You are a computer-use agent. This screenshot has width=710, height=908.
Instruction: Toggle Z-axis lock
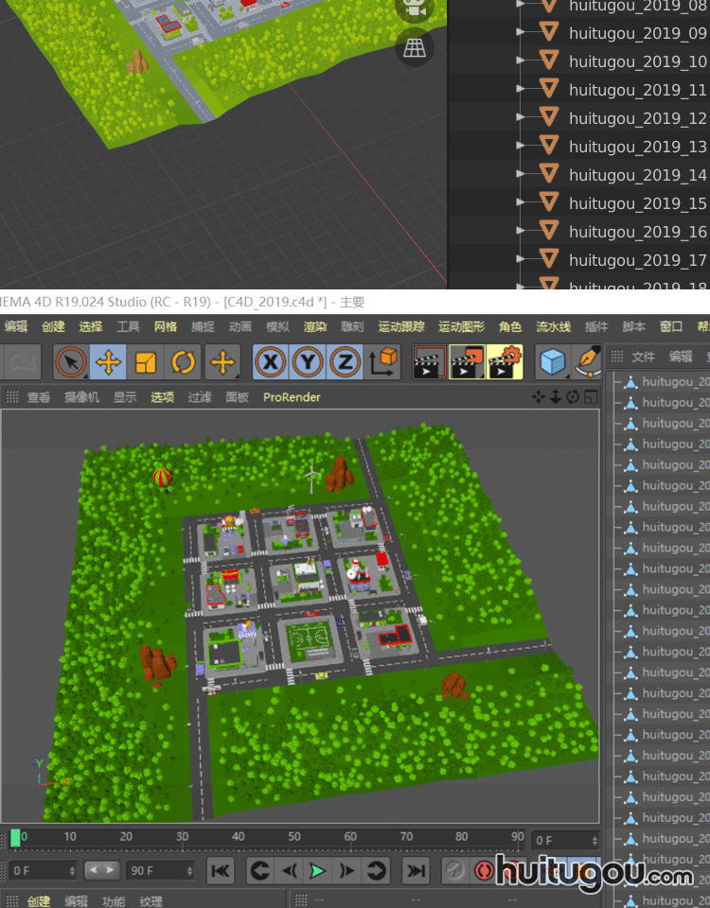point(346,361)
